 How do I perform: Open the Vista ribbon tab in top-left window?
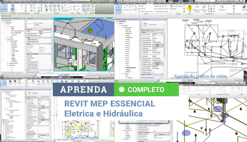tap(58, 3)
